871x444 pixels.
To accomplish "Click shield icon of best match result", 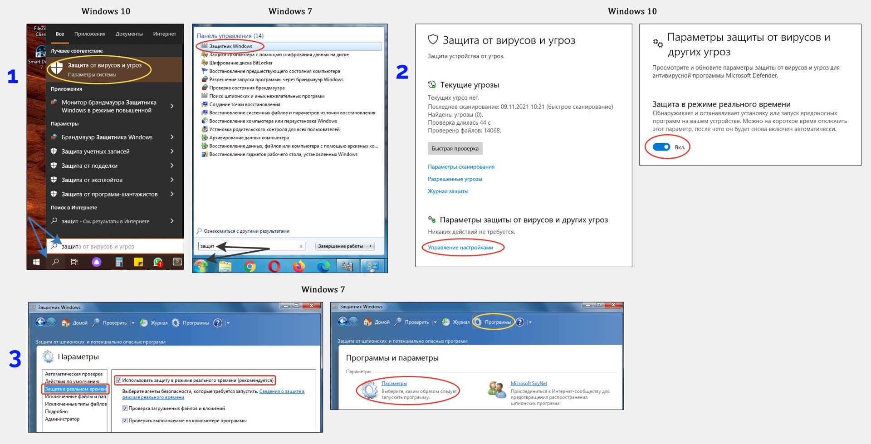I will point(57,69).
